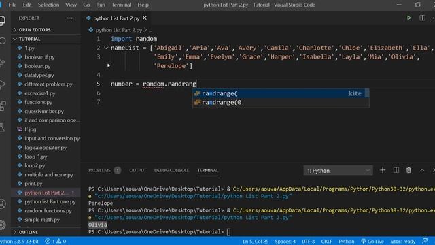Open the Terminal menu
435x245 pixels.
121,5
